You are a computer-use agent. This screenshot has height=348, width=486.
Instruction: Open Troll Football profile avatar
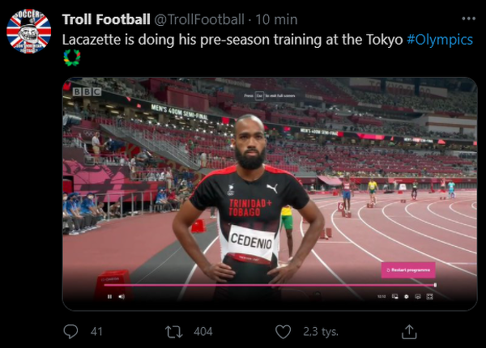point(28,32)
